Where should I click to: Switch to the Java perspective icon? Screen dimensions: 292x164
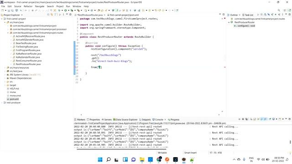[x=290, y=10]
